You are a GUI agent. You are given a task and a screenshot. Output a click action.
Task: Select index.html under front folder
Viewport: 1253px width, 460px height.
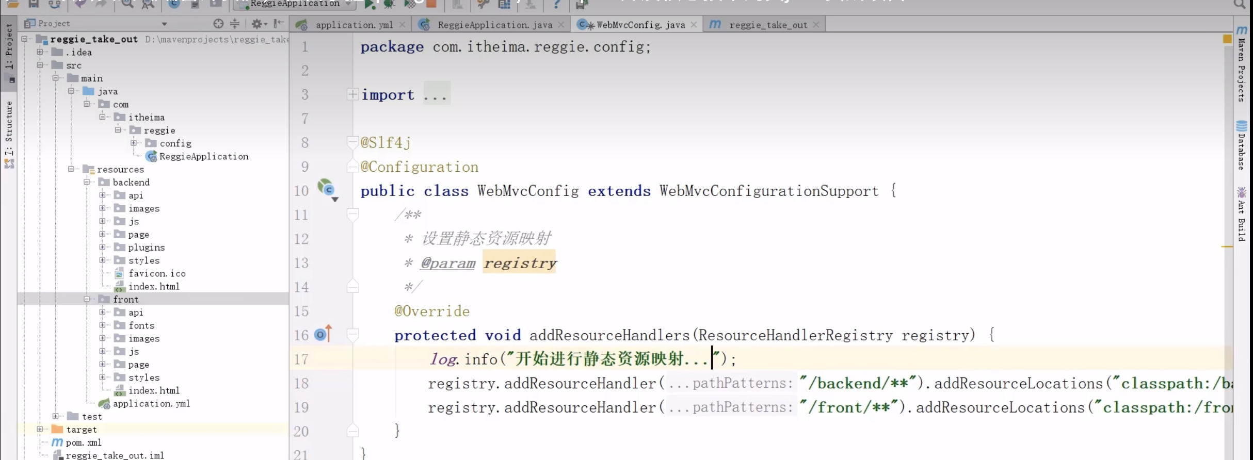[154, 390]
